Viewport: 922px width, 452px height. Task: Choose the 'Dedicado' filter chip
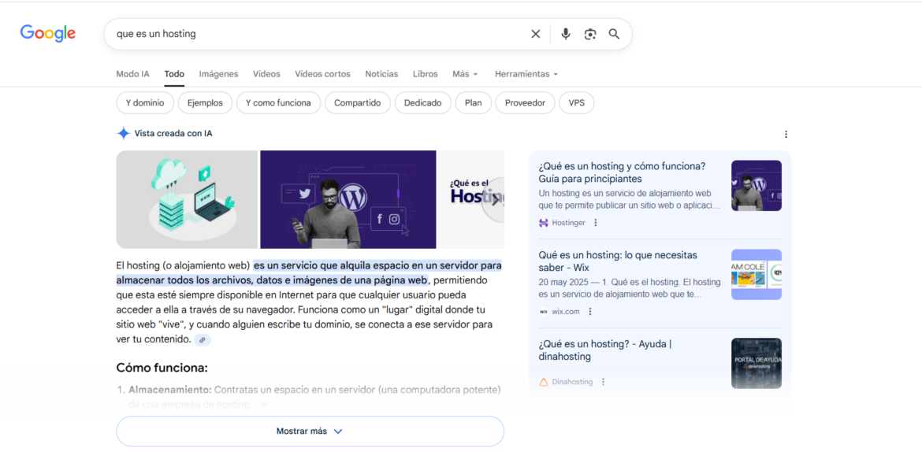[x=422, y=103]
